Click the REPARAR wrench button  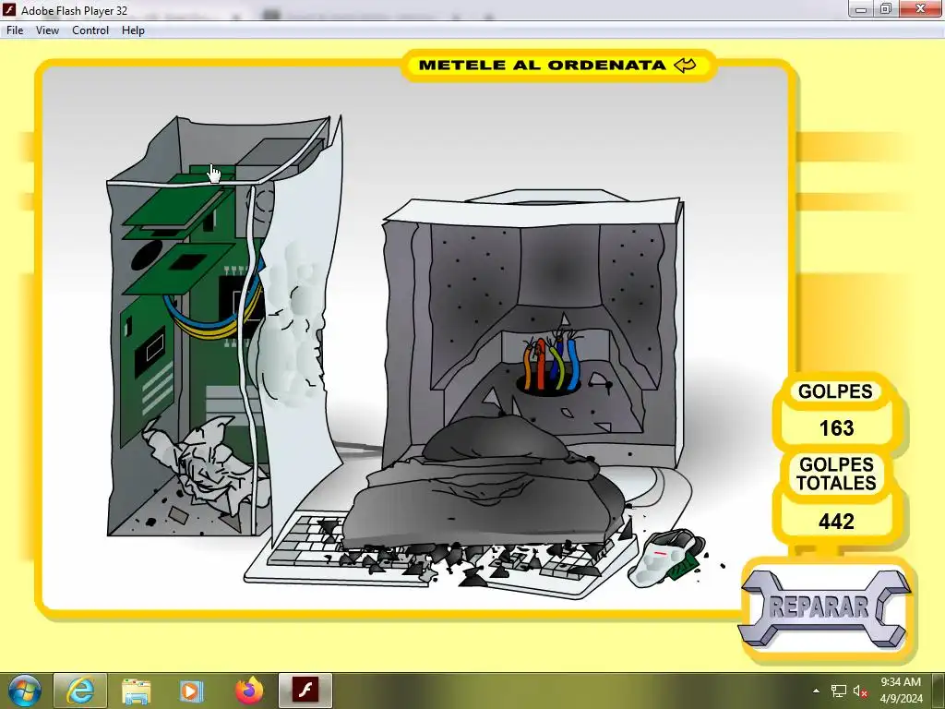[x=824, y=607]
